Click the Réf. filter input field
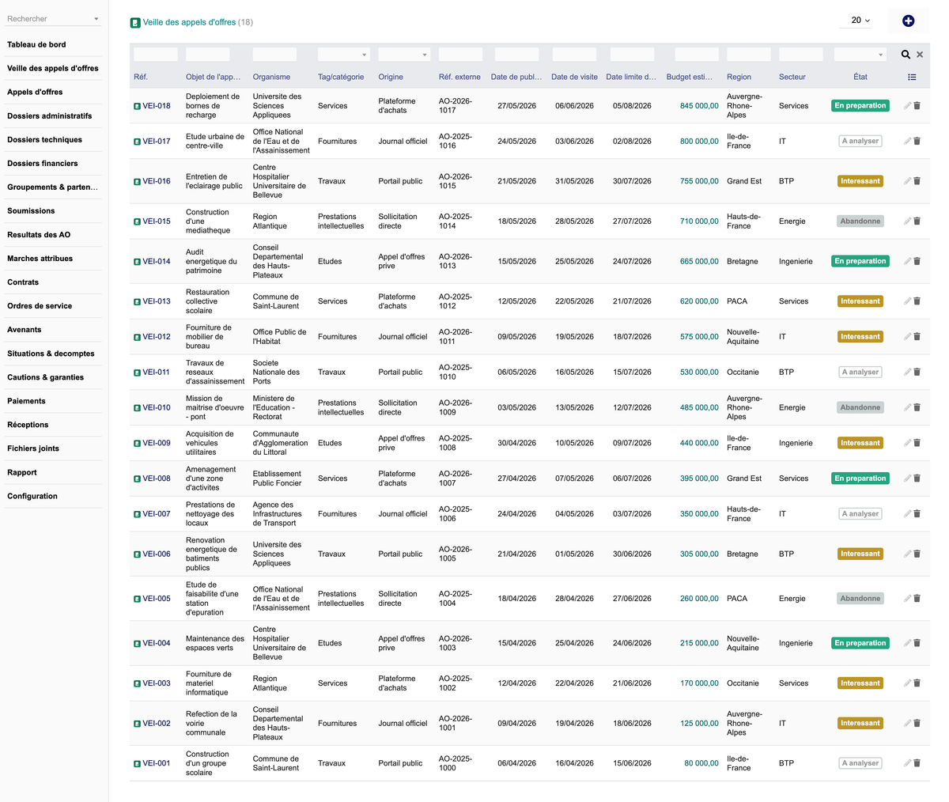The image size is (949, 802). [156, 55]
